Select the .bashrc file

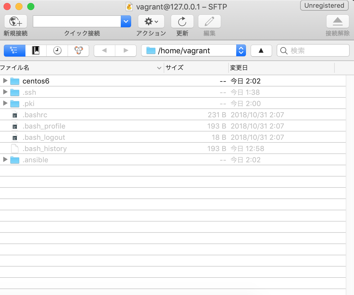35,115
